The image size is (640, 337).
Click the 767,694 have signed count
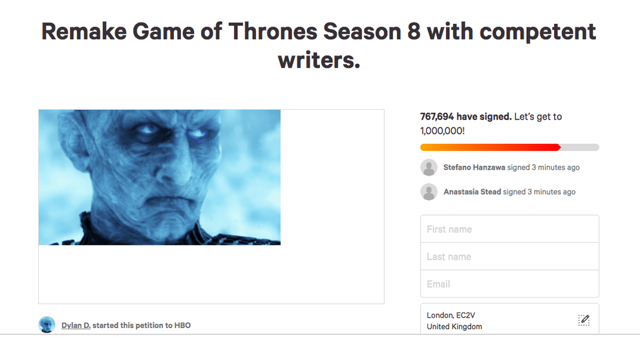pyautogui.click(x=465, y=117)
